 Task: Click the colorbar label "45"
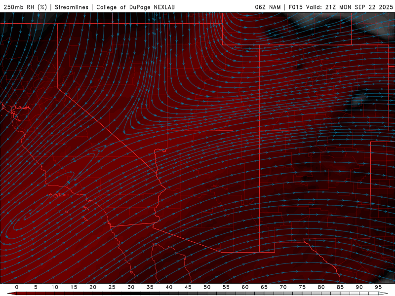(x=188, y=287)
